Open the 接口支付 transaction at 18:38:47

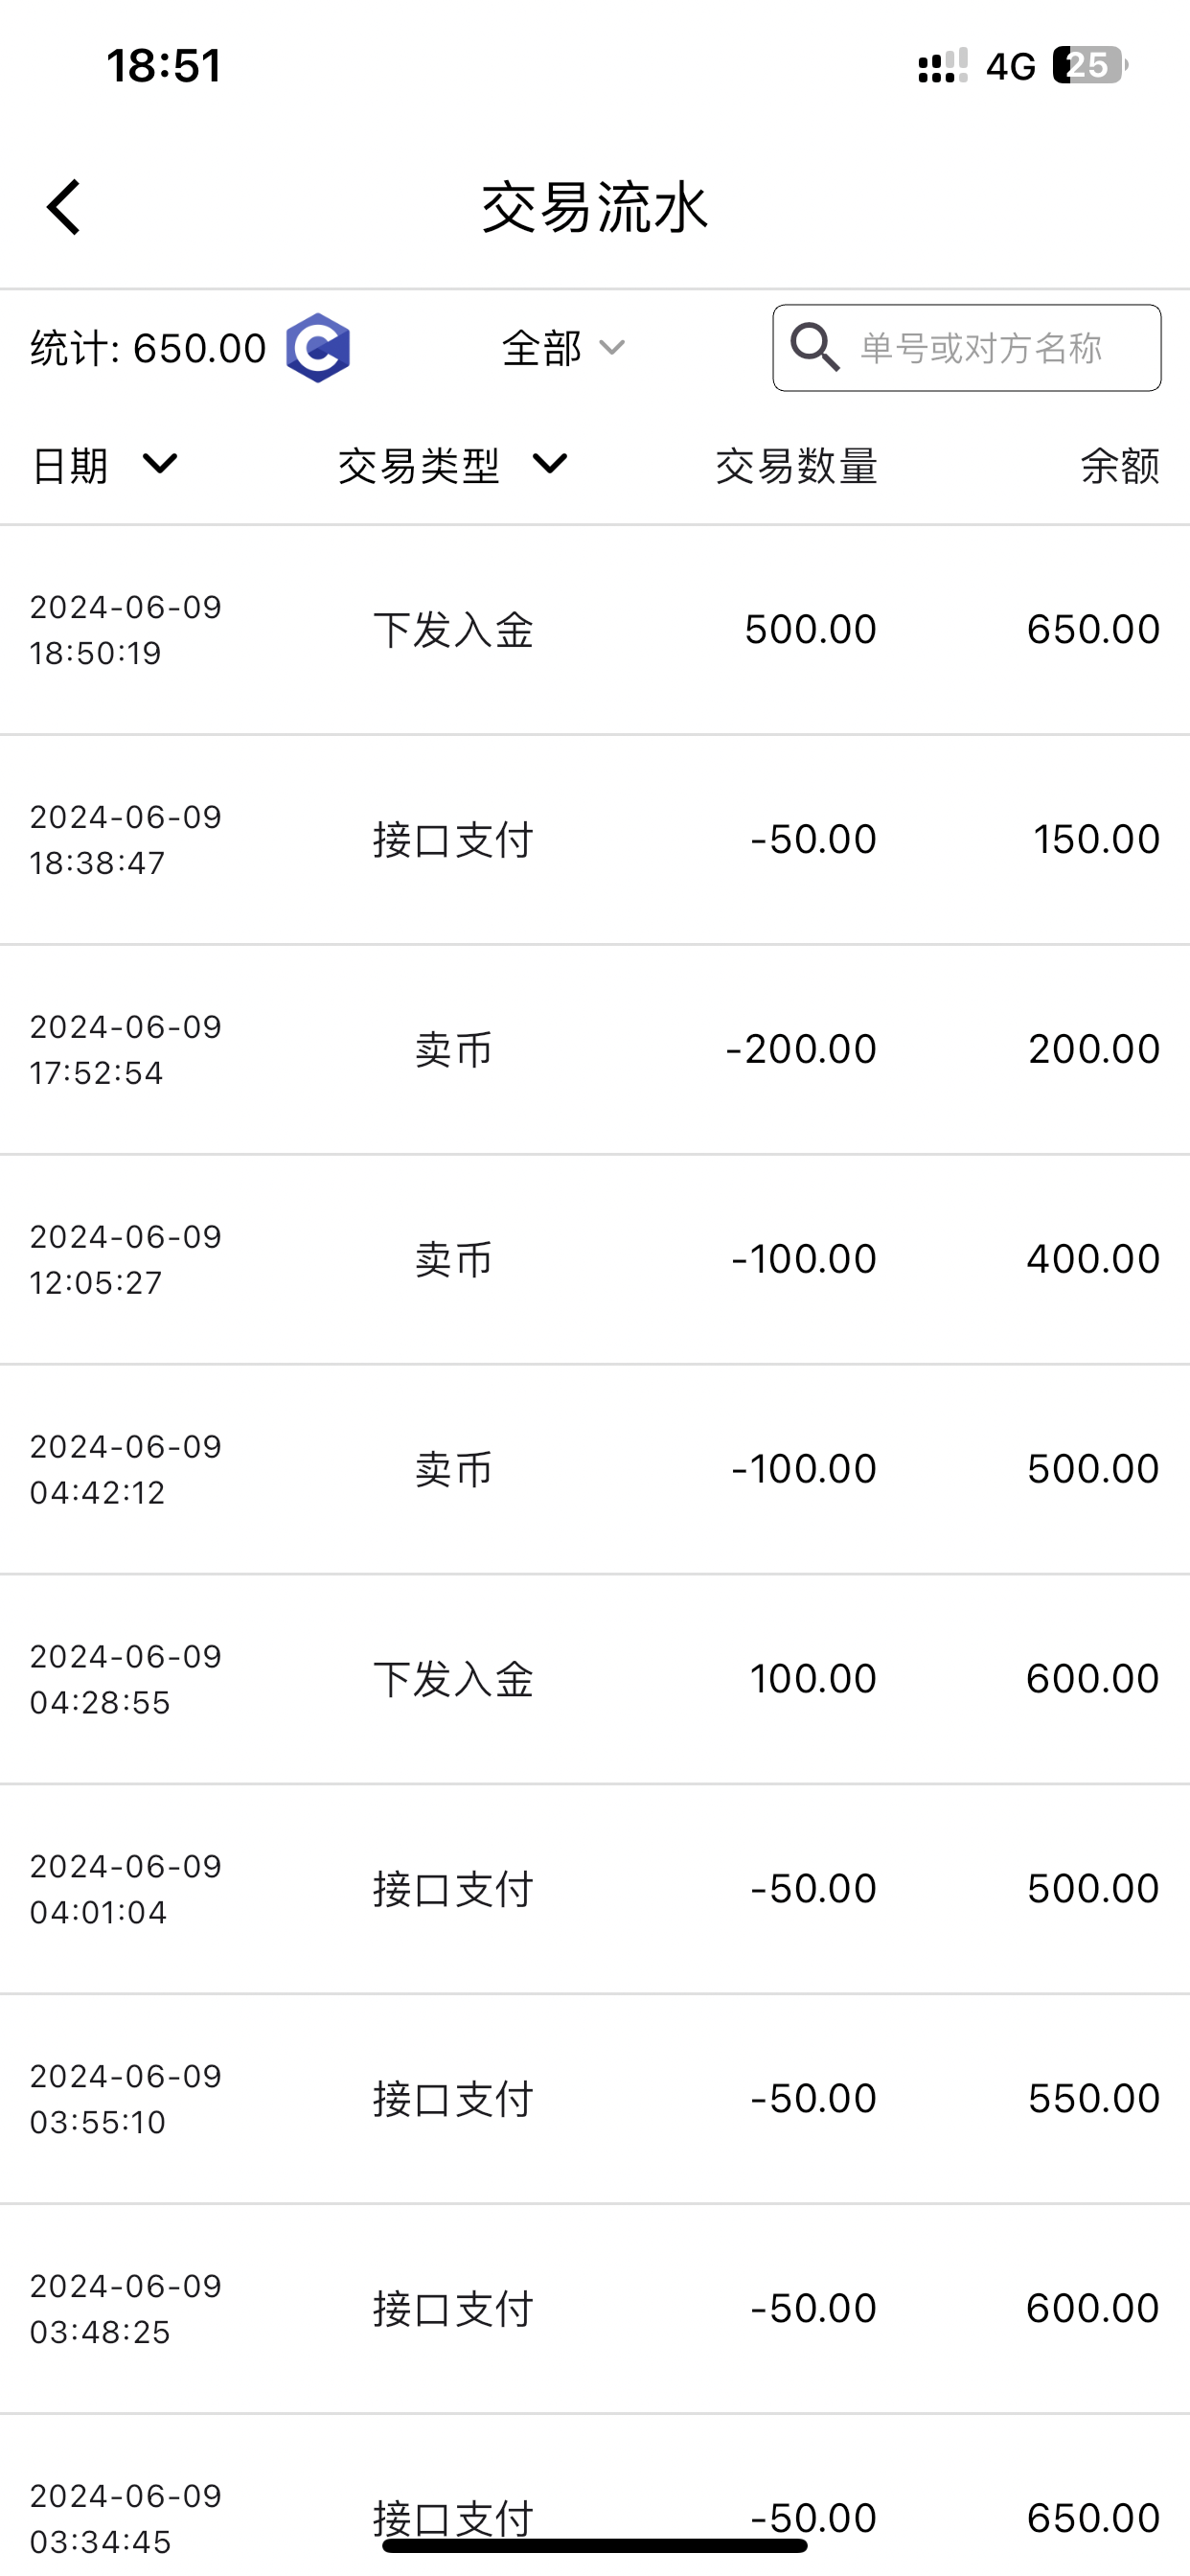coord(595,840)
